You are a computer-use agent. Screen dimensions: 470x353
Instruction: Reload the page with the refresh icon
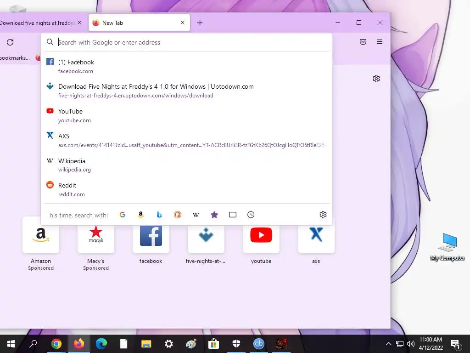coord(10,42)
